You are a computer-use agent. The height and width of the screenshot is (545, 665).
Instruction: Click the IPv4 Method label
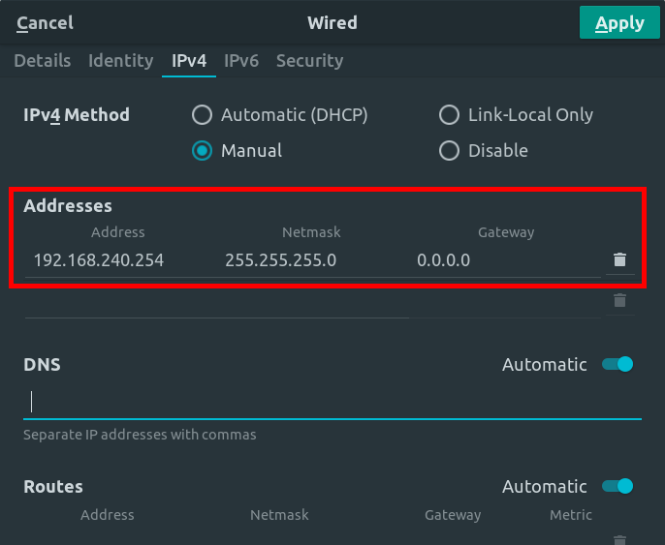[x=77, y=115]
